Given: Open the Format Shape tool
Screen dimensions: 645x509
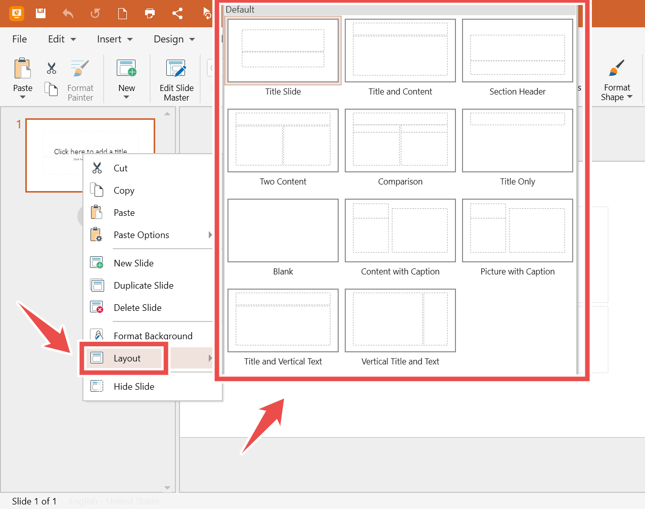Looking at the screenshot, I should point(617,78).
